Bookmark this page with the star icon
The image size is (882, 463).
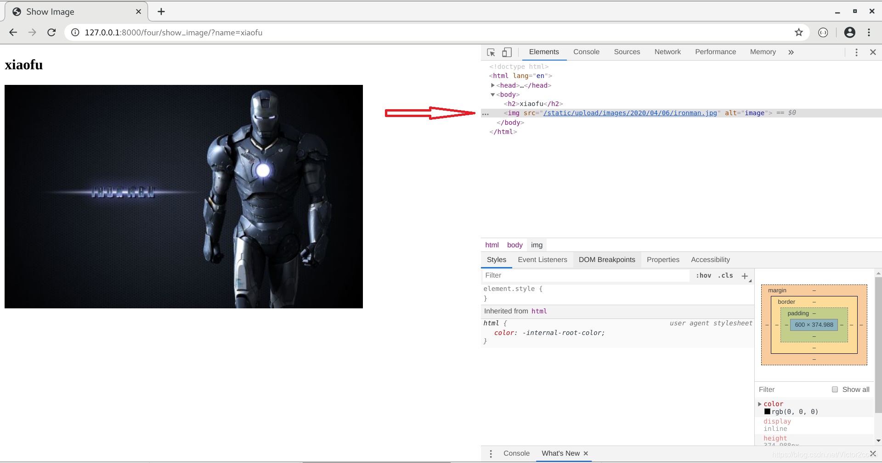[799, 32]
